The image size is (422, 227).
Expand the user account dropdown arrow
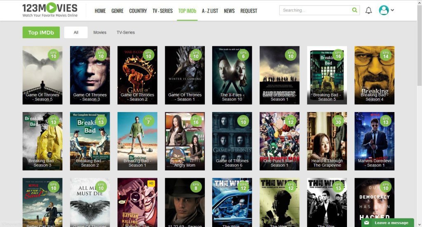tap(392, 10)
